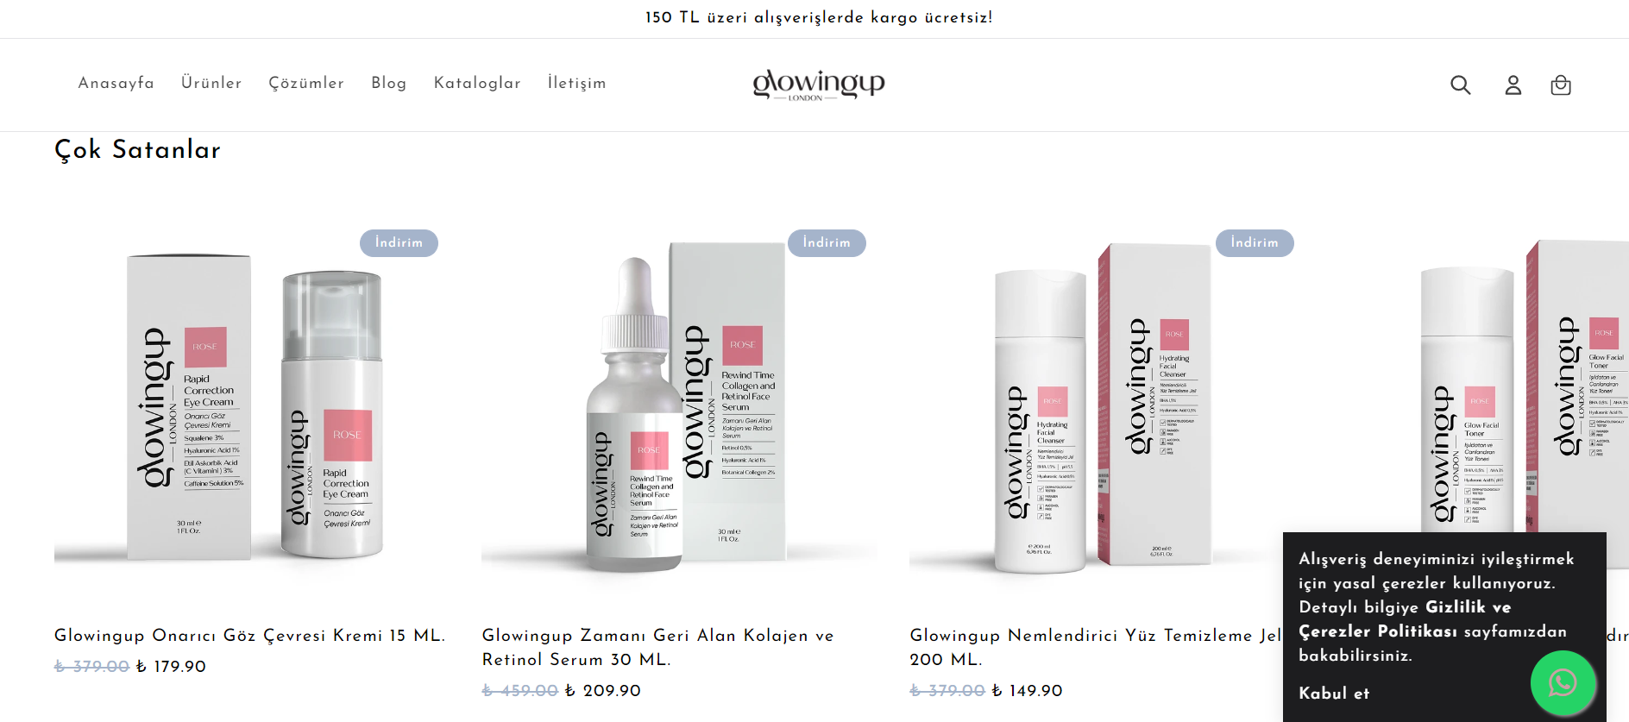
Task: Accept cookies with Kabul et
Action: pyautogui.click(x=1334, y=693)
